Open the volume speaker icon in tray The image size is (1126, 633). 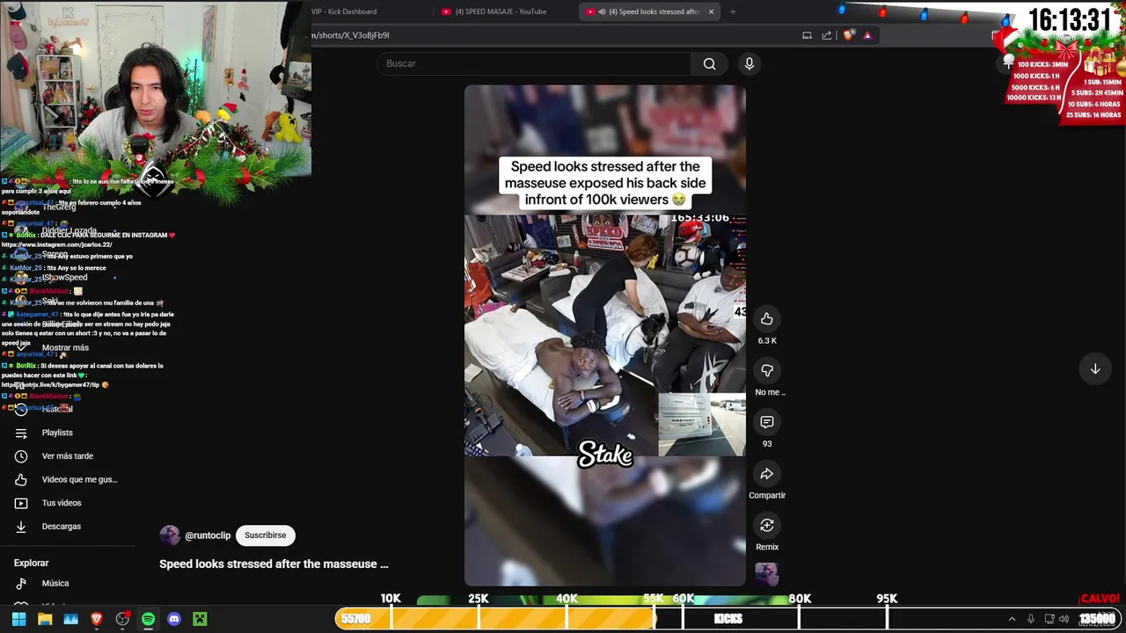pyautogui.click(x=1064, y=619)
